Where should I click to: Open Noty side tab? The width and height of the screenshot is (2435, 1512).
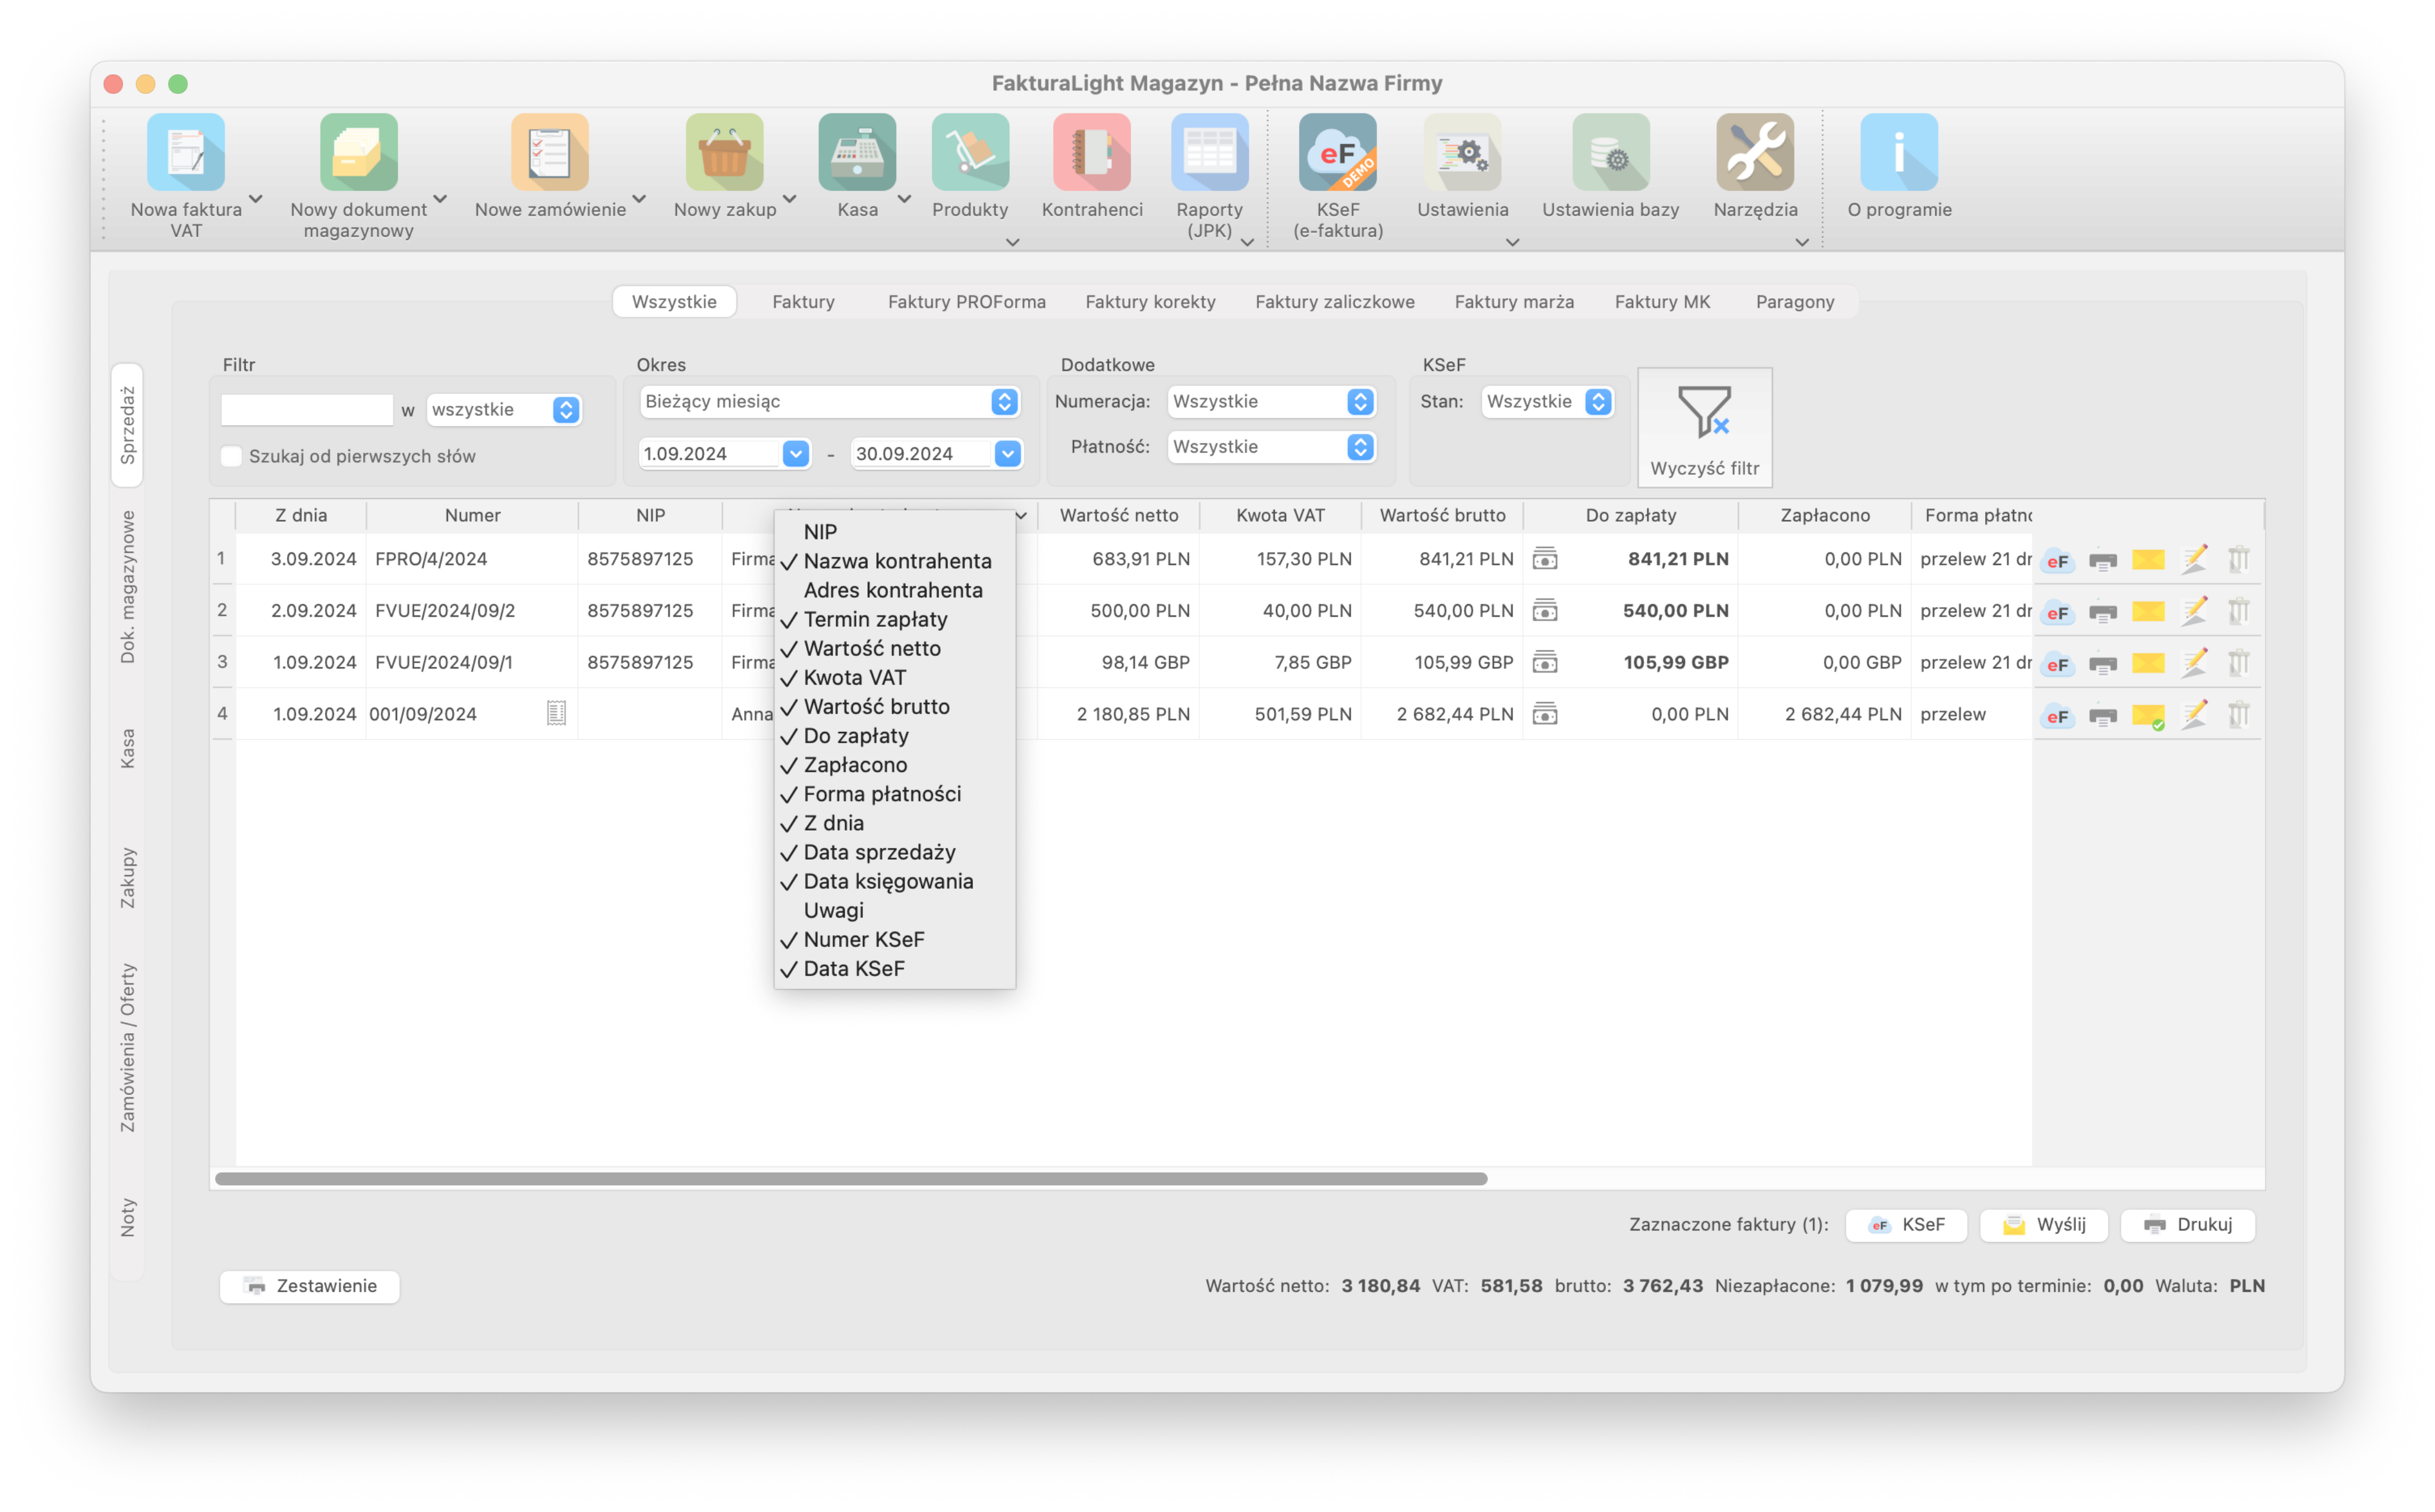127,1217
